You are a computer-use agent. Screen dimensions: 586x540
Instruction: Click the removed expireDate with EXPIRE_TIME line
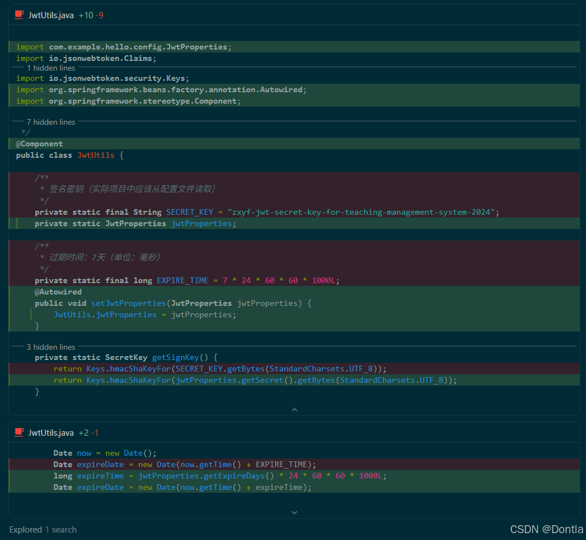[294, 464]
